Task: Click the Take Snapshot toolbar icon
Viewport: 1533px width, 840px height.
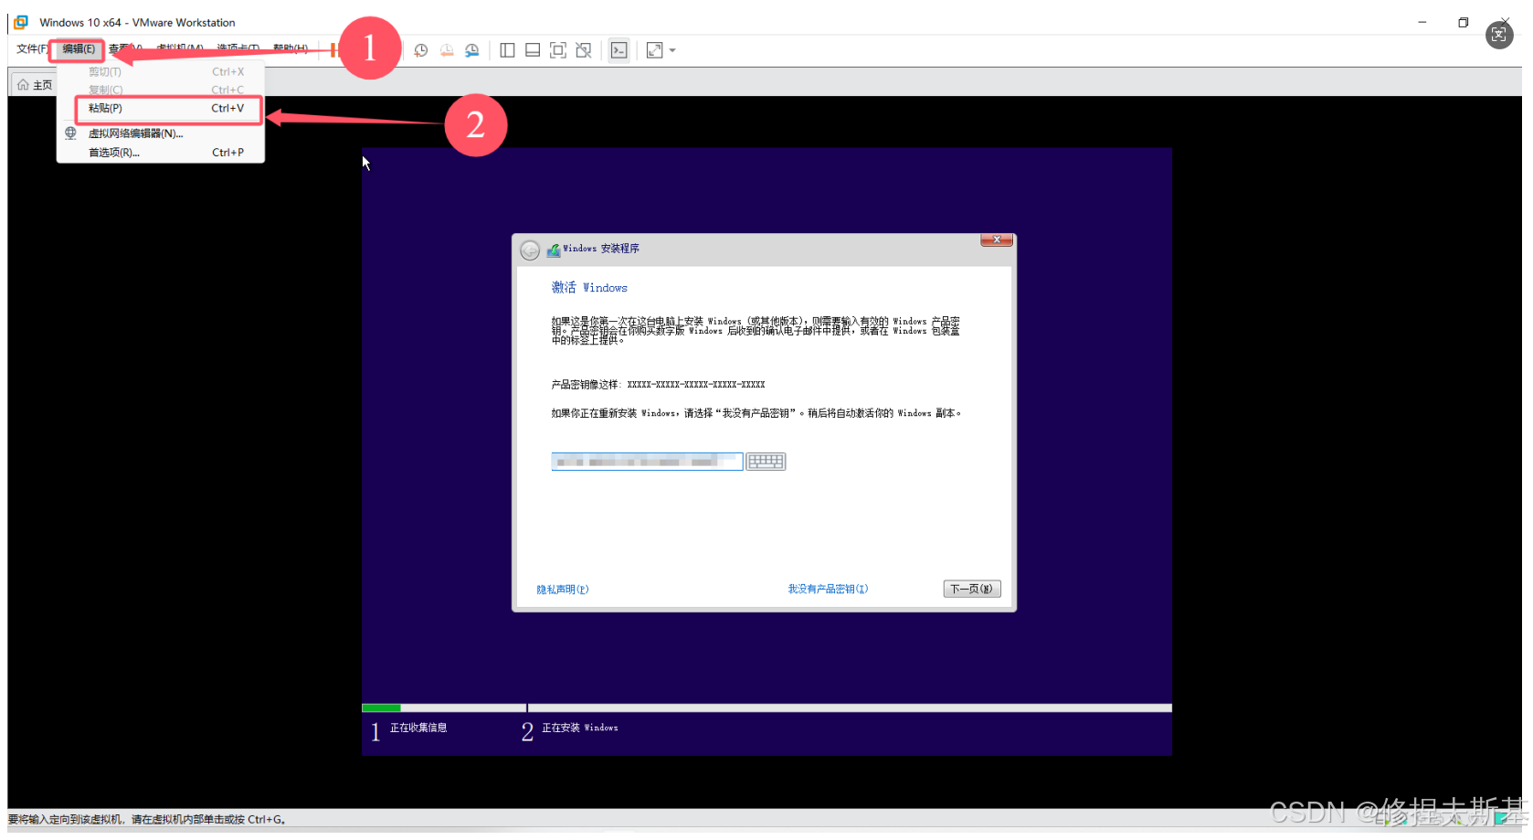Action: click(420, 50)
